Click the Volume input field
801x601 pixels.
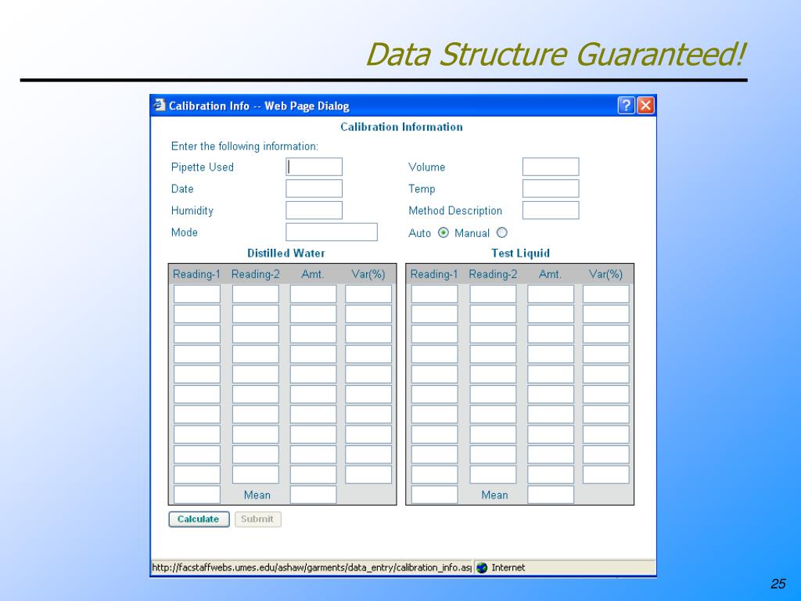click(551, 167)
